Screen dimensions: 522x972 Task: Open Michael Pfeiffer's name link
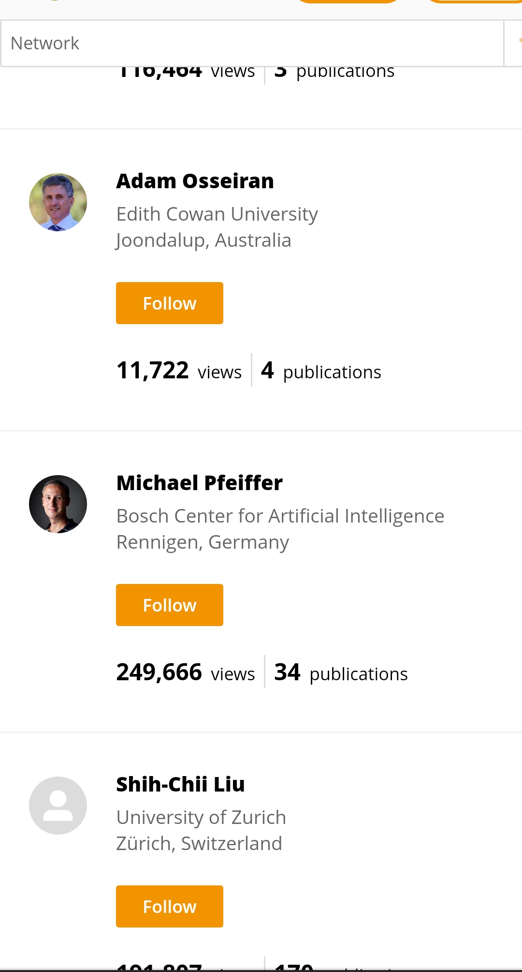(200, 483)
